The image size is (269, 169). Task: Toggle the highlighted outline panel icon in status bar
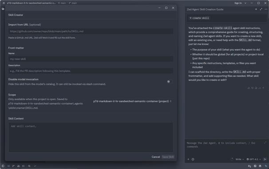pyautogui.click(x=8, y=166)
